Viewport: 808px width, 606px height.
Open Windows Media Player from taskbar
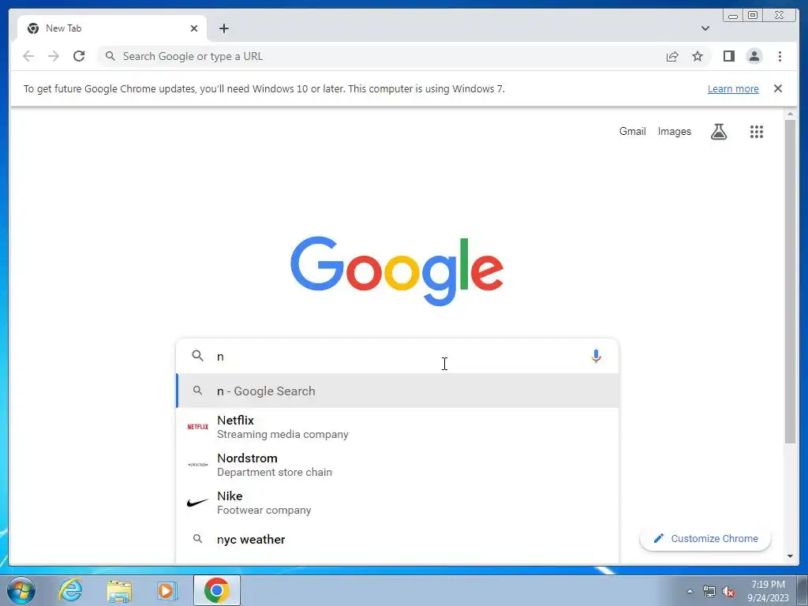(167, 590)
